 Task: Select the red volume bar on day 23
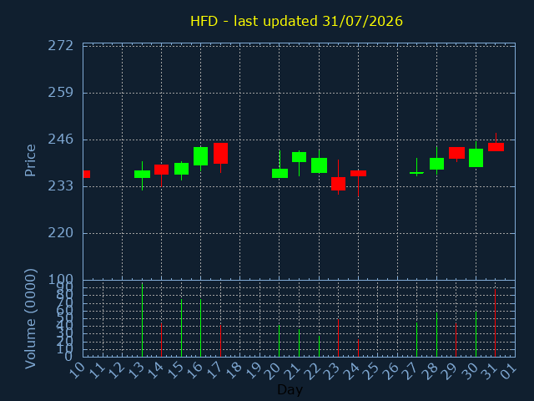click(x=338, y=338)
